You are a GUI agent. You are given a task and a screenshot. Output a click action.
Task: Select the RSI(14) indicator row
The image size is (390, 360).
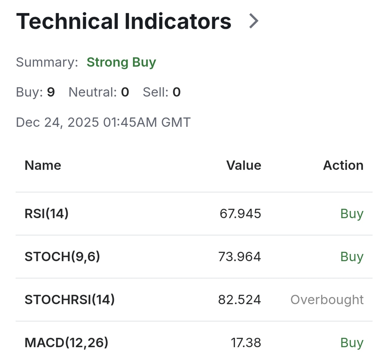click(194, 214)
